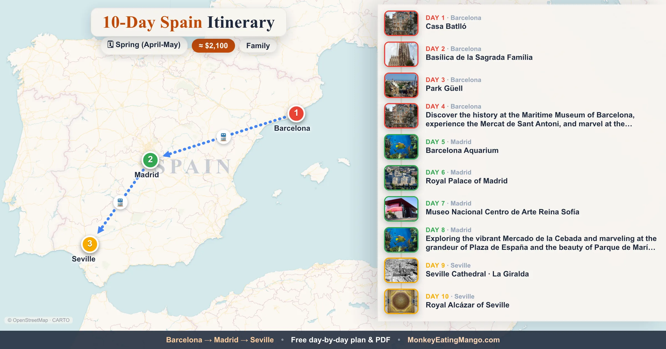Click the 'DAY 1 · Barcelona' label
The image size is (666, 349).
pyautogui.click(x=453, y=18)
